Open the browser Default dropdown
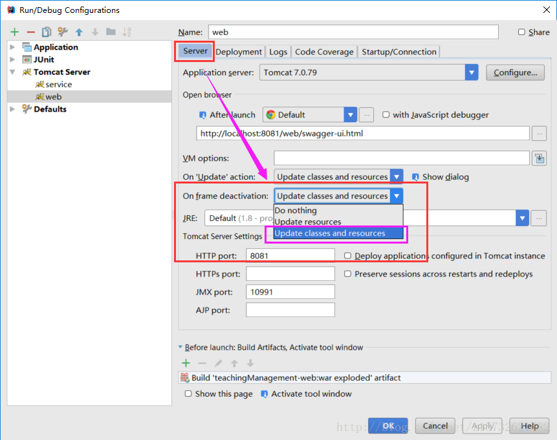The image size is (557, 440). [x=350, y=114]
